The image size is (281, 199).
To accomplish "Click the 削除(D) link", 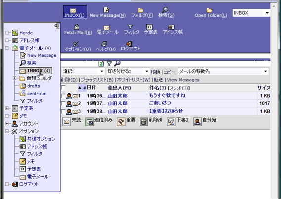I will (69, 80).
